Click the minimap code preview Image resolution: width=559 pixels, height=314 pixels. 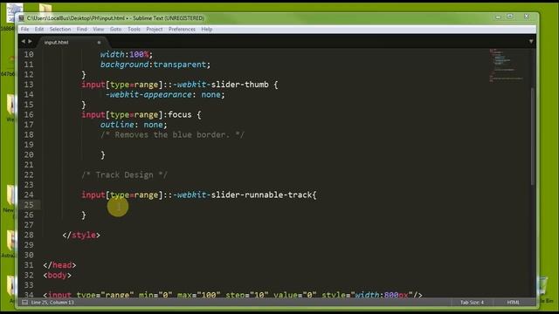(x=507, y=66)
